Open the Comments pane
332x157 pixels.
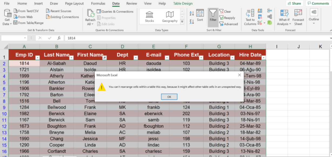click(x=318, y=4)
